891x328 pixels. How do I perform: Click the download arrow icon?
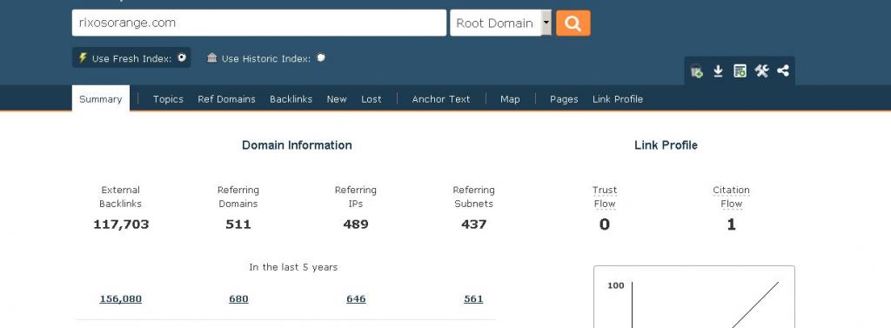[718, 71]
